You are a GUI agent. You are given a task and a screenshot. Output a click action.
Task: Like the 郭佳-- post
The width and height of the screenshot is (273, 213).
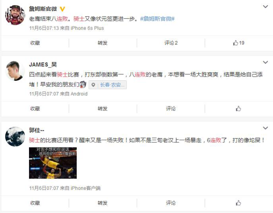coord(238,203)
